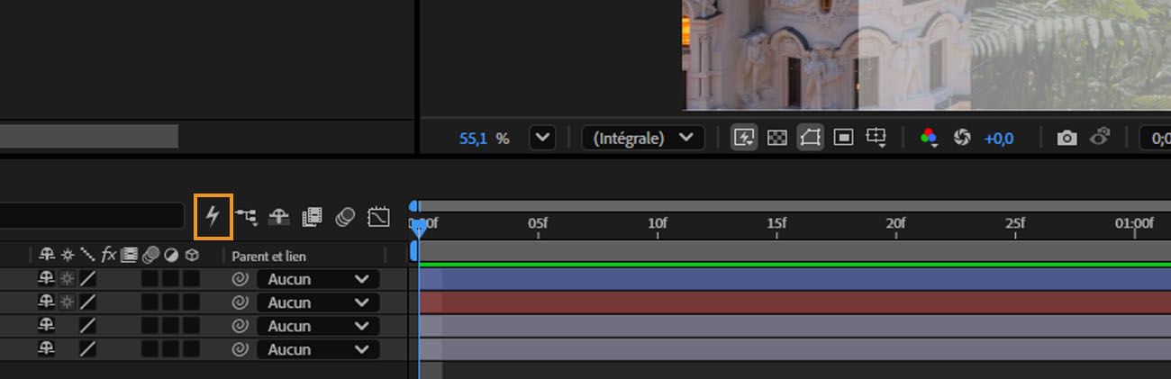Click the timeline layer search field
The image size is (1171, 379).
point(92,216)
